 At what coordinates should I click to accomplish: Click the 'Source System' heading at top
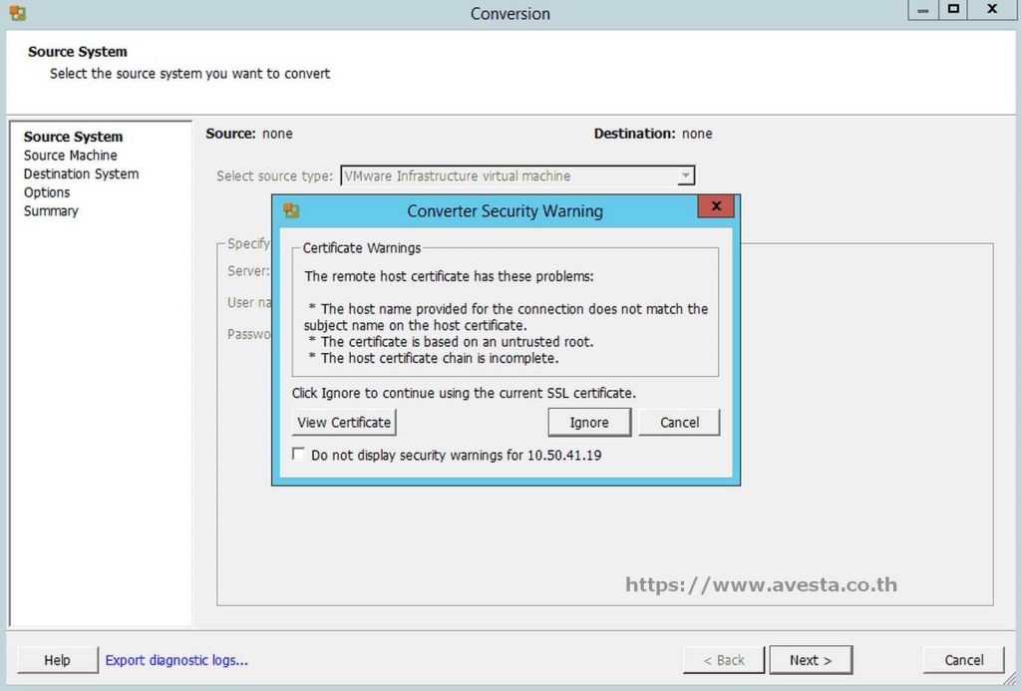tap(78, 52)
